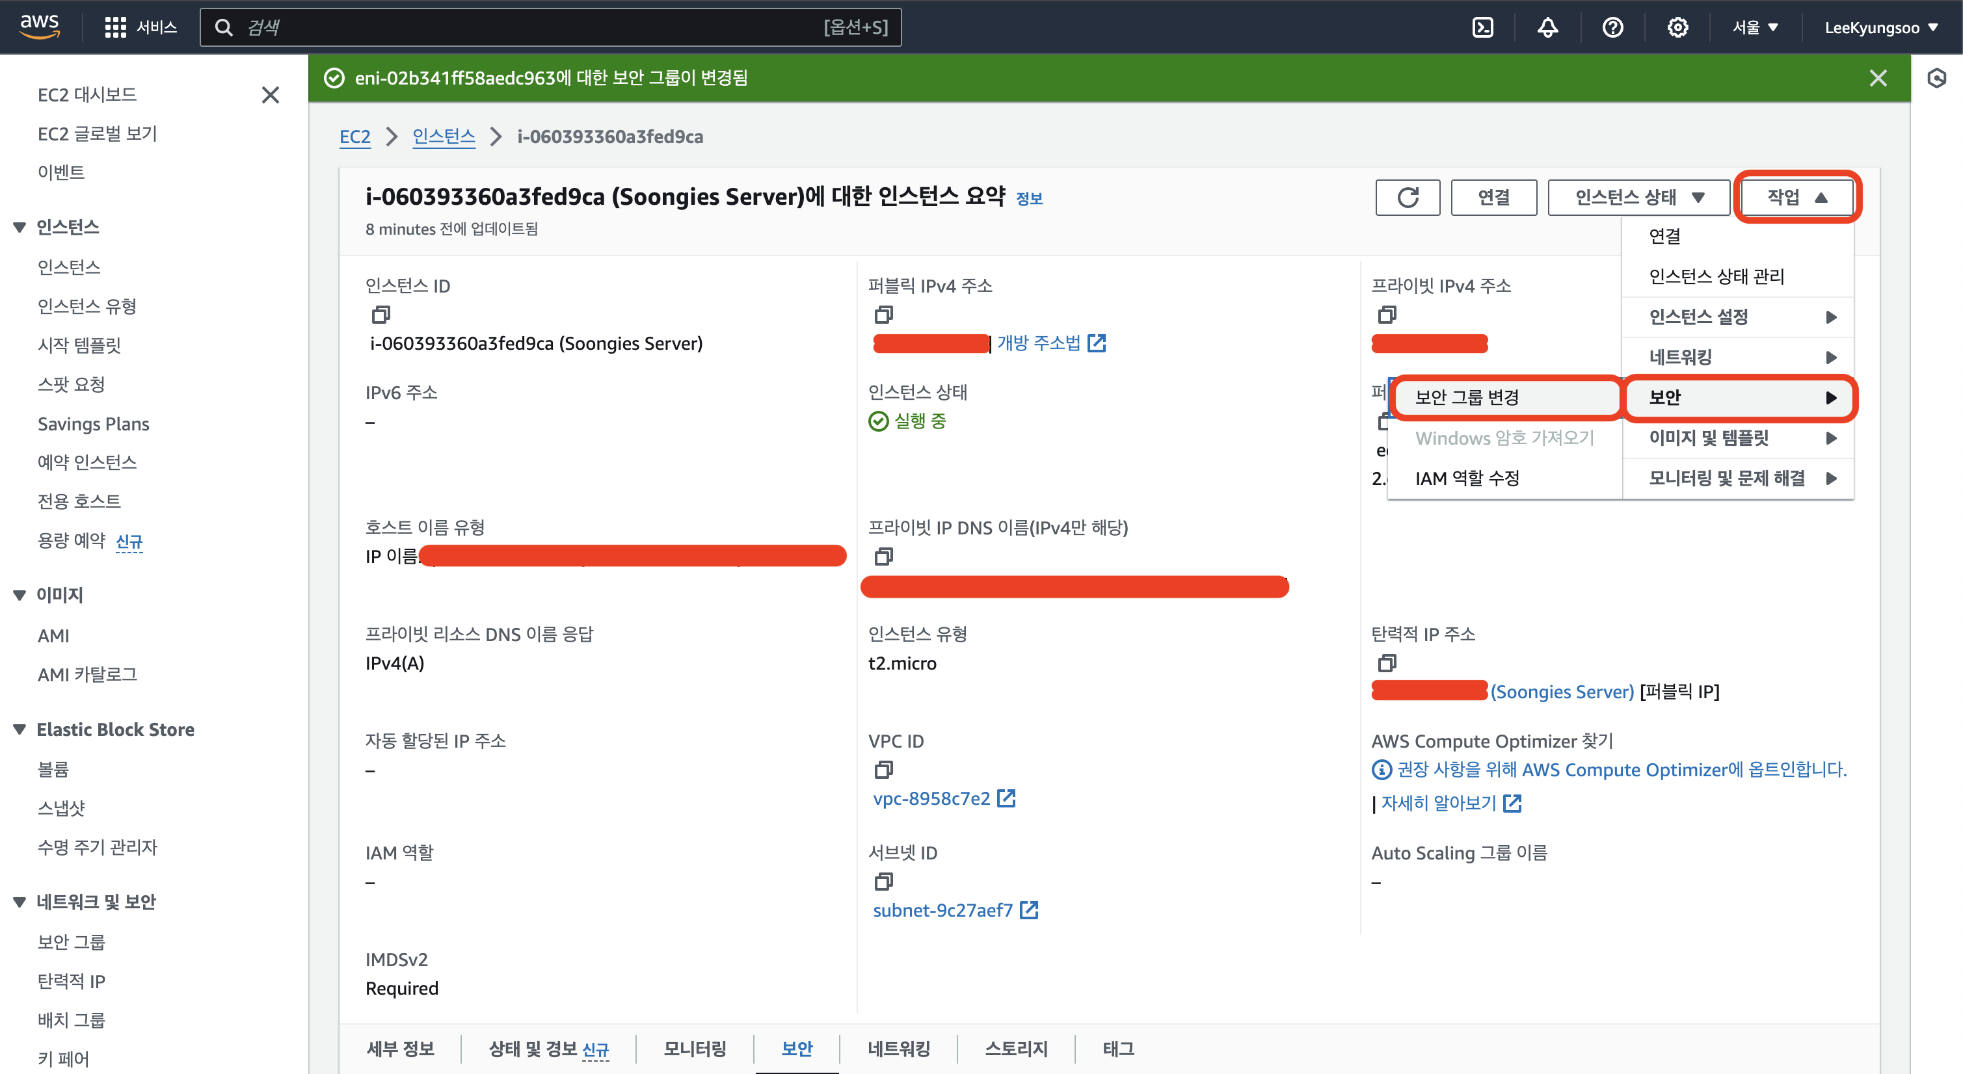Screen dimensions: 1963x1074
Task: Open 스냅샷 in sidebar
Action: (x=61, y=807)
